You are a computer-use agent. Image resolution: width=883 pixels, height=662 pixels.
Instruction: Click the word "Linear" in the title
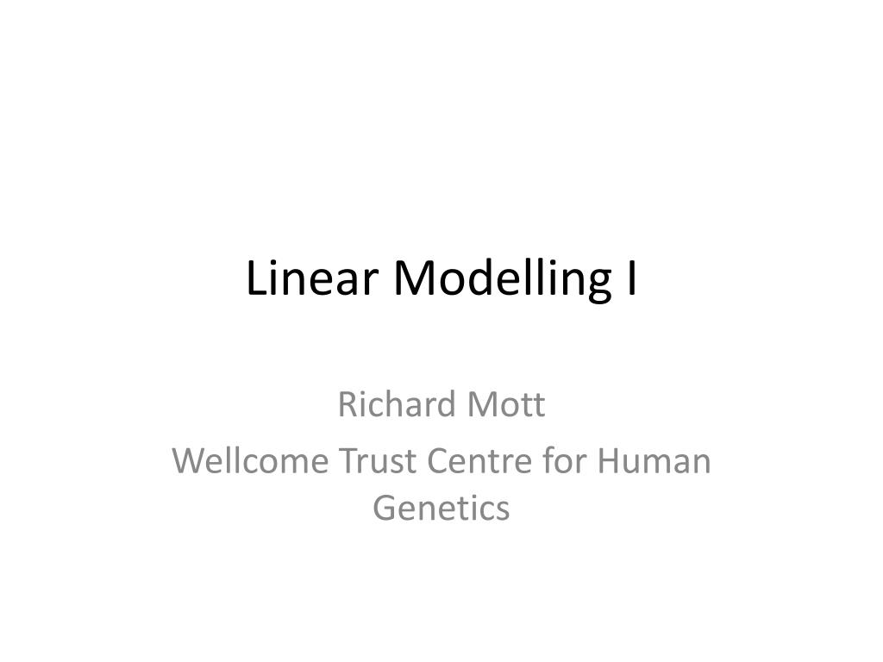point(311,278)
